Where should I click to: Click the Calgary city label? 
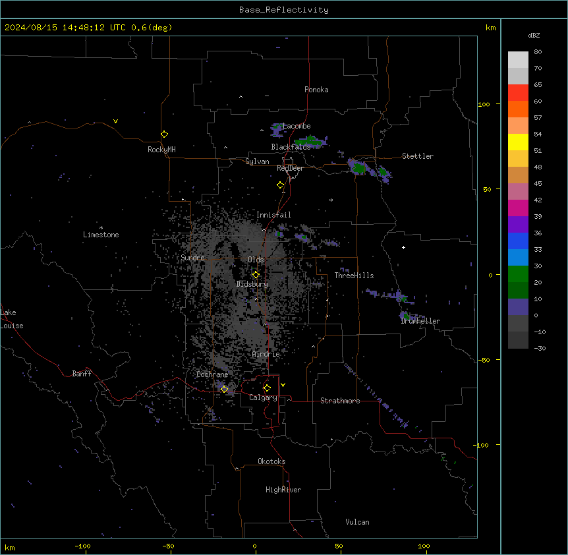pos(263,397)
